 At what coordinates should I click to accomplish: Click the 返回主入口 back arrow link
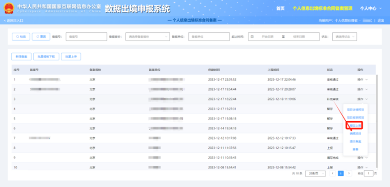(x=13, y=21)
